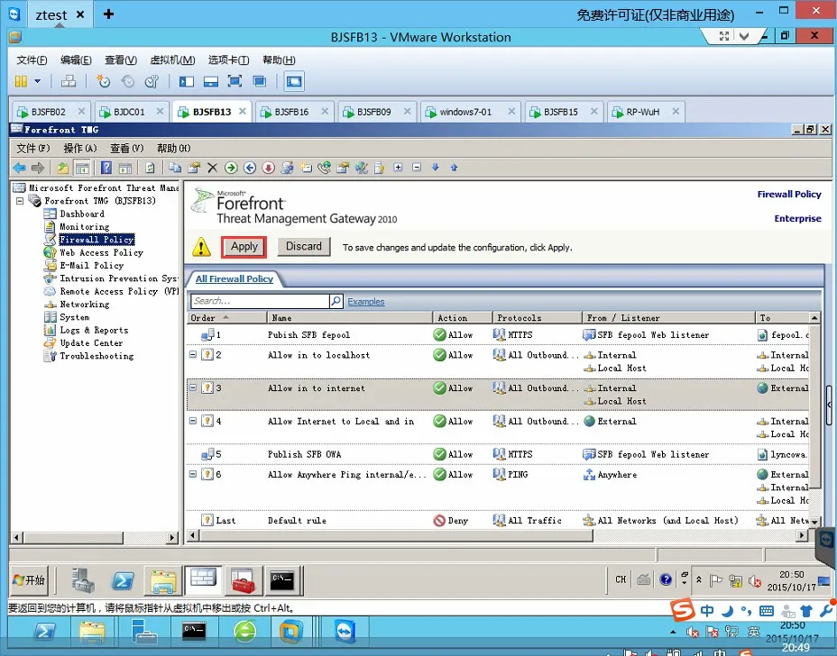Collapse the Forefront TMG (BJSFB13) tree node
This screenshot has width=837, height=656.
pos(20,201)
